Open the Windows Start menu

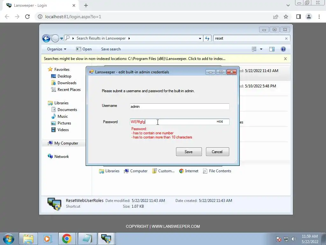pyautogui.click(x=8, y=239)
